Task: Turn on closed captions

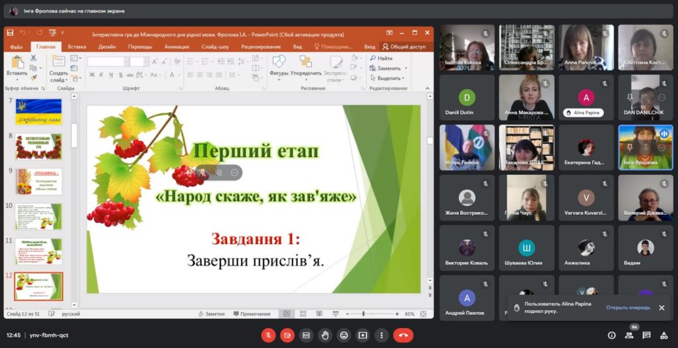Action: click(x=306, y=335)
